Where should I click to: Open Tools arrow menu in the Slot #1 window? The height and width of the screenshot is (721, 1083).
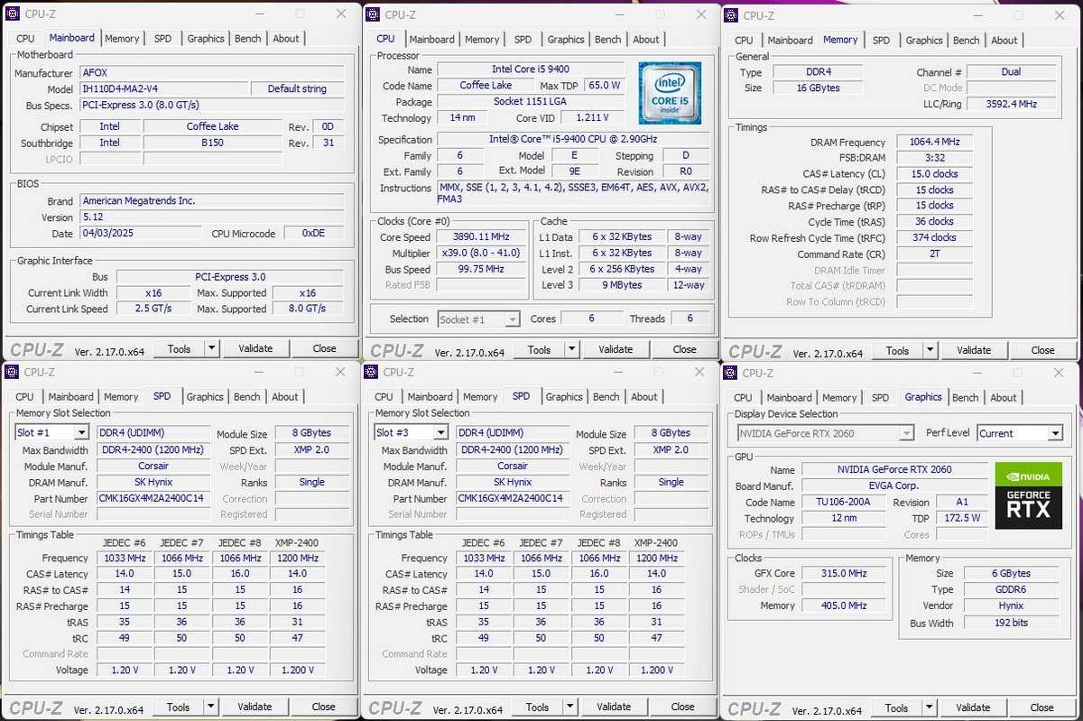(x=210, y=707)
